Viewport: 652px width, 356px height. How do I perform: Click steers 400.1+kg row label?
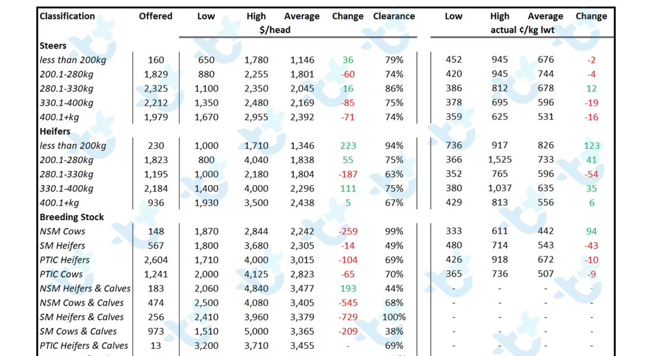point(59,117)
